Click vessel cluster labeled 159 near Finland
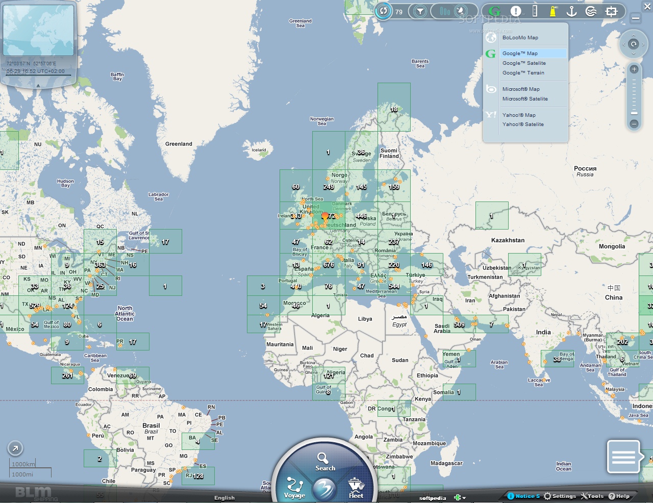The image size is (653, 503). (x=394, y=187)
